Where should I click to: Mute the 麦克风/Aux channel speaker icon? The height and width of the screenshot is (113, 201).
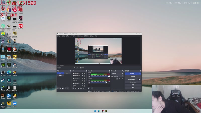tap(89, 77)
